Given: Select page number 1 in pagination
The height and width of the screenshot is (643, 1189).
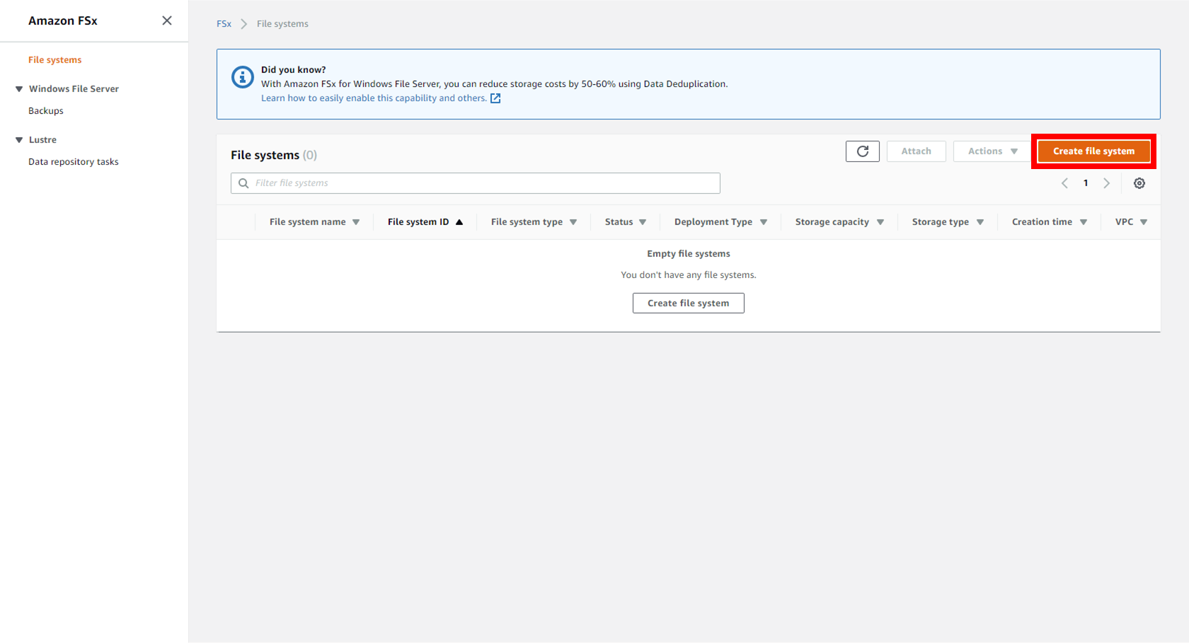Looking at the screenshot, I should pos(1086,183).
